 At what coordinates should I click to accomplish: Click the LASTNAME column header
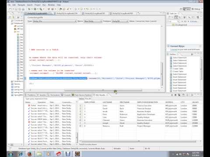[x=107, y=102]
